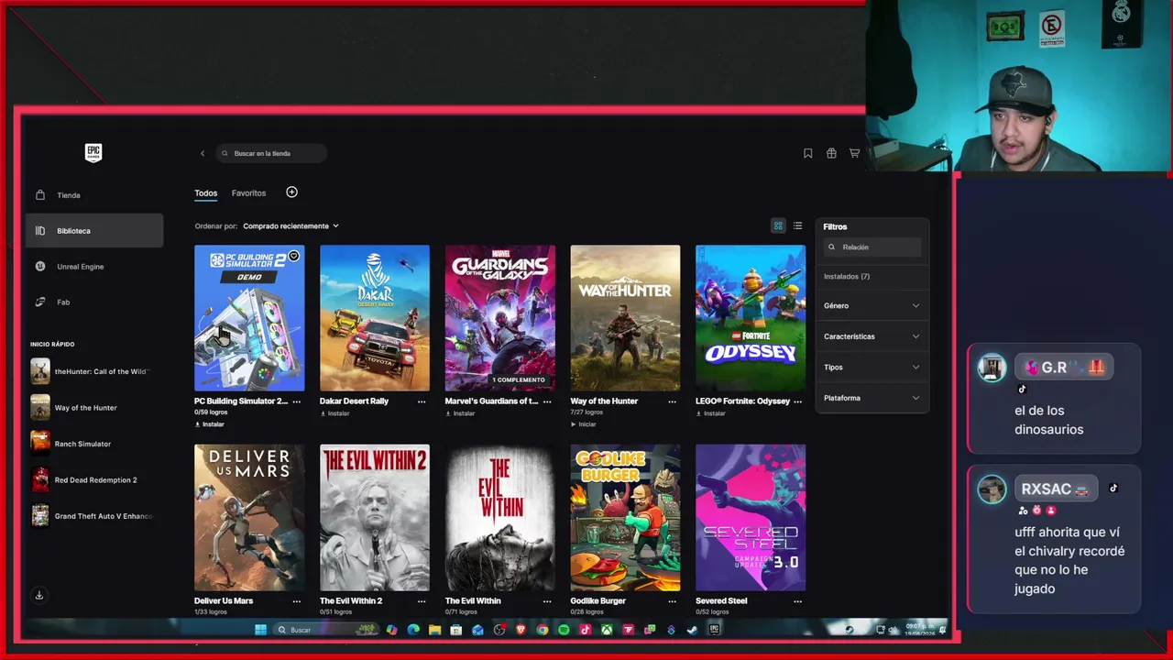
Task: Open the LEGO Fortnite Odyssey cover art
Action: coord(751,318)
